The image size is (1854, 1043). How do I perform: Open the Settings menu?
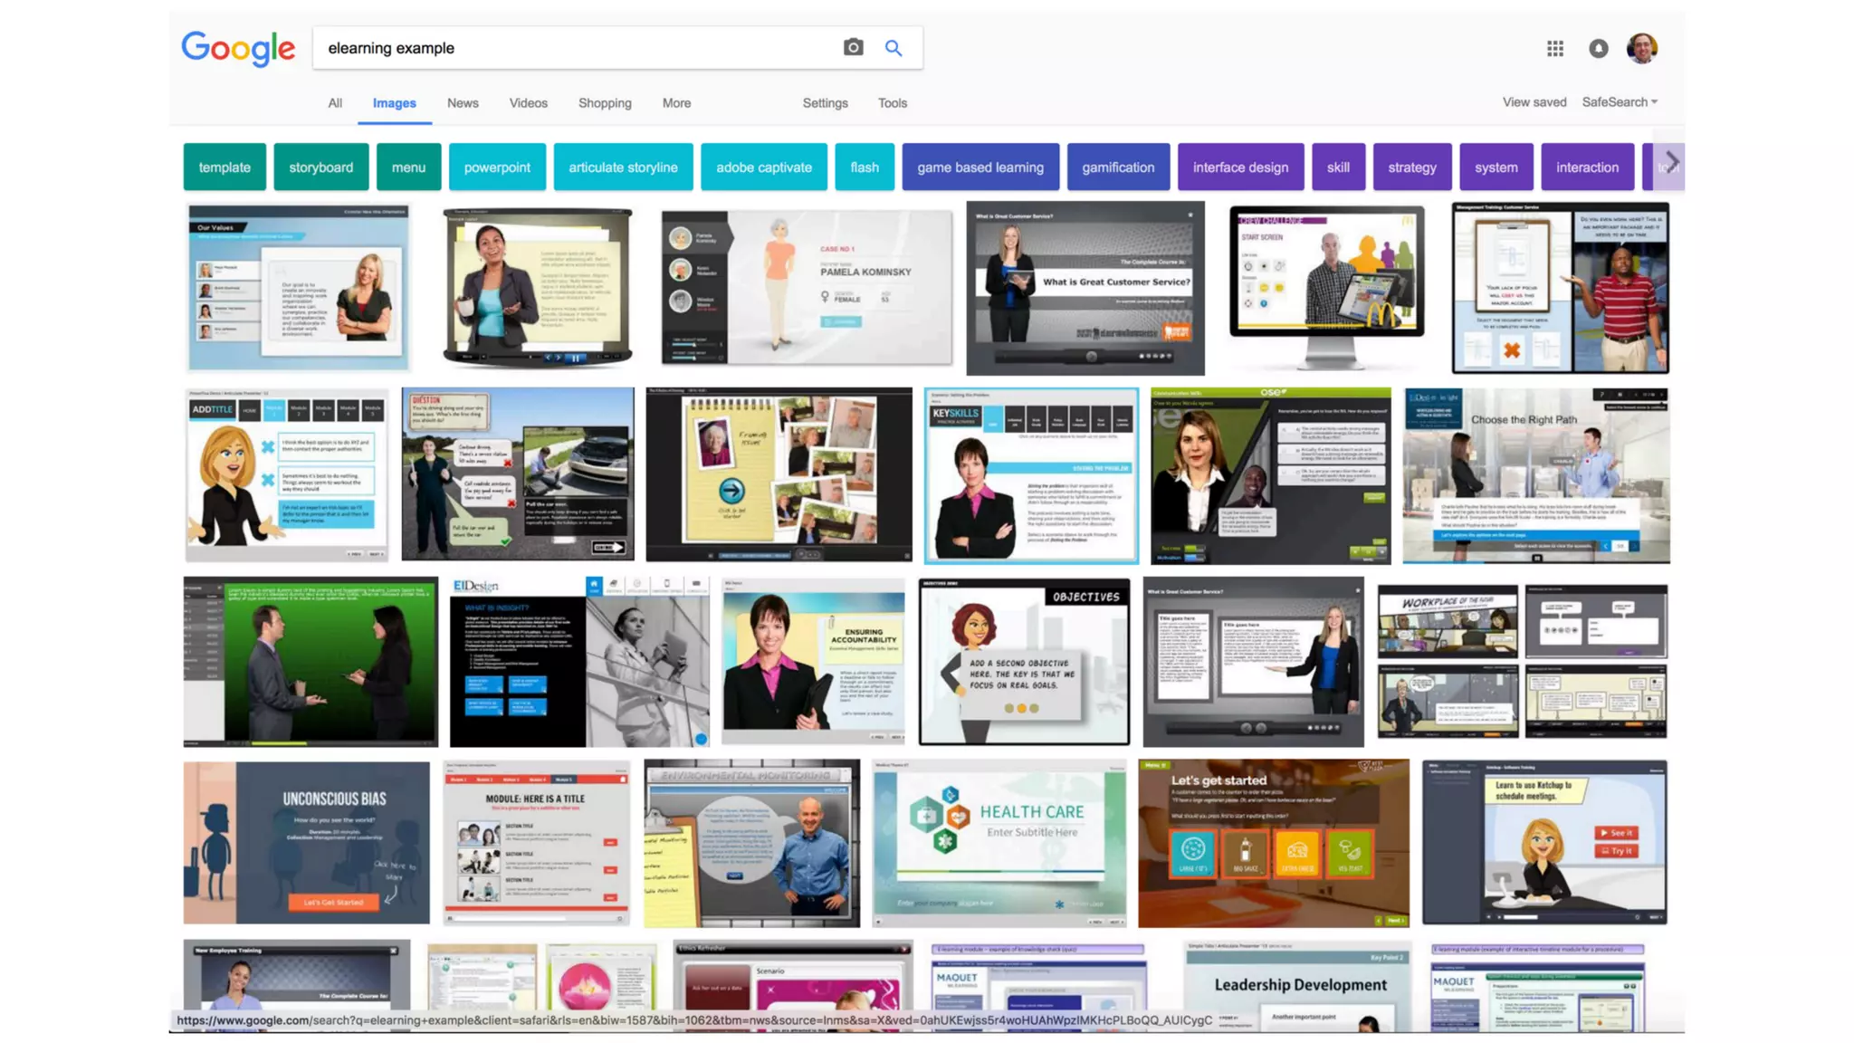pos(825,103)
